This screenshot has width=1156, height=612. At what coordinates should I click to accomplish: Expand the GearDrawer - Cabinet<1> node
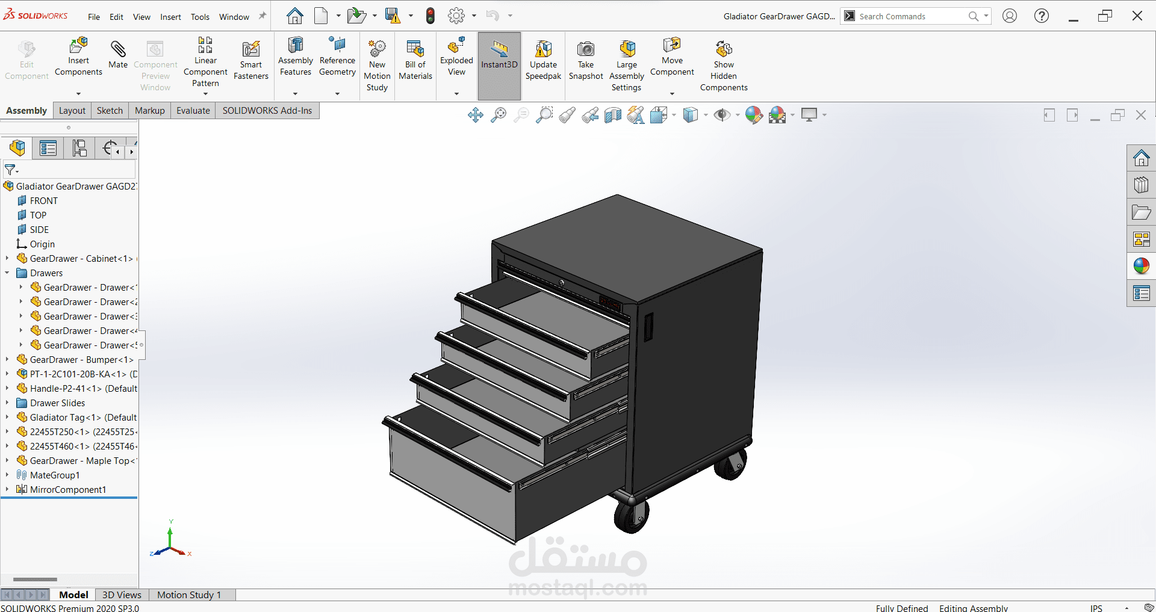(x=7, y=258)
